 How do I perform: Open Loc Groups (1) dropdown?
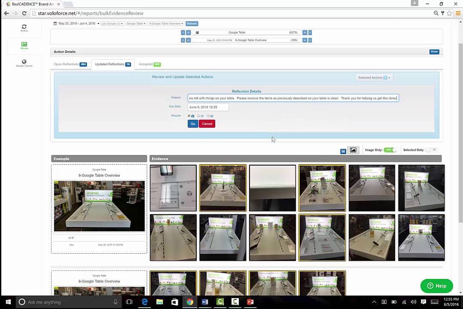(x=112, y=23)
